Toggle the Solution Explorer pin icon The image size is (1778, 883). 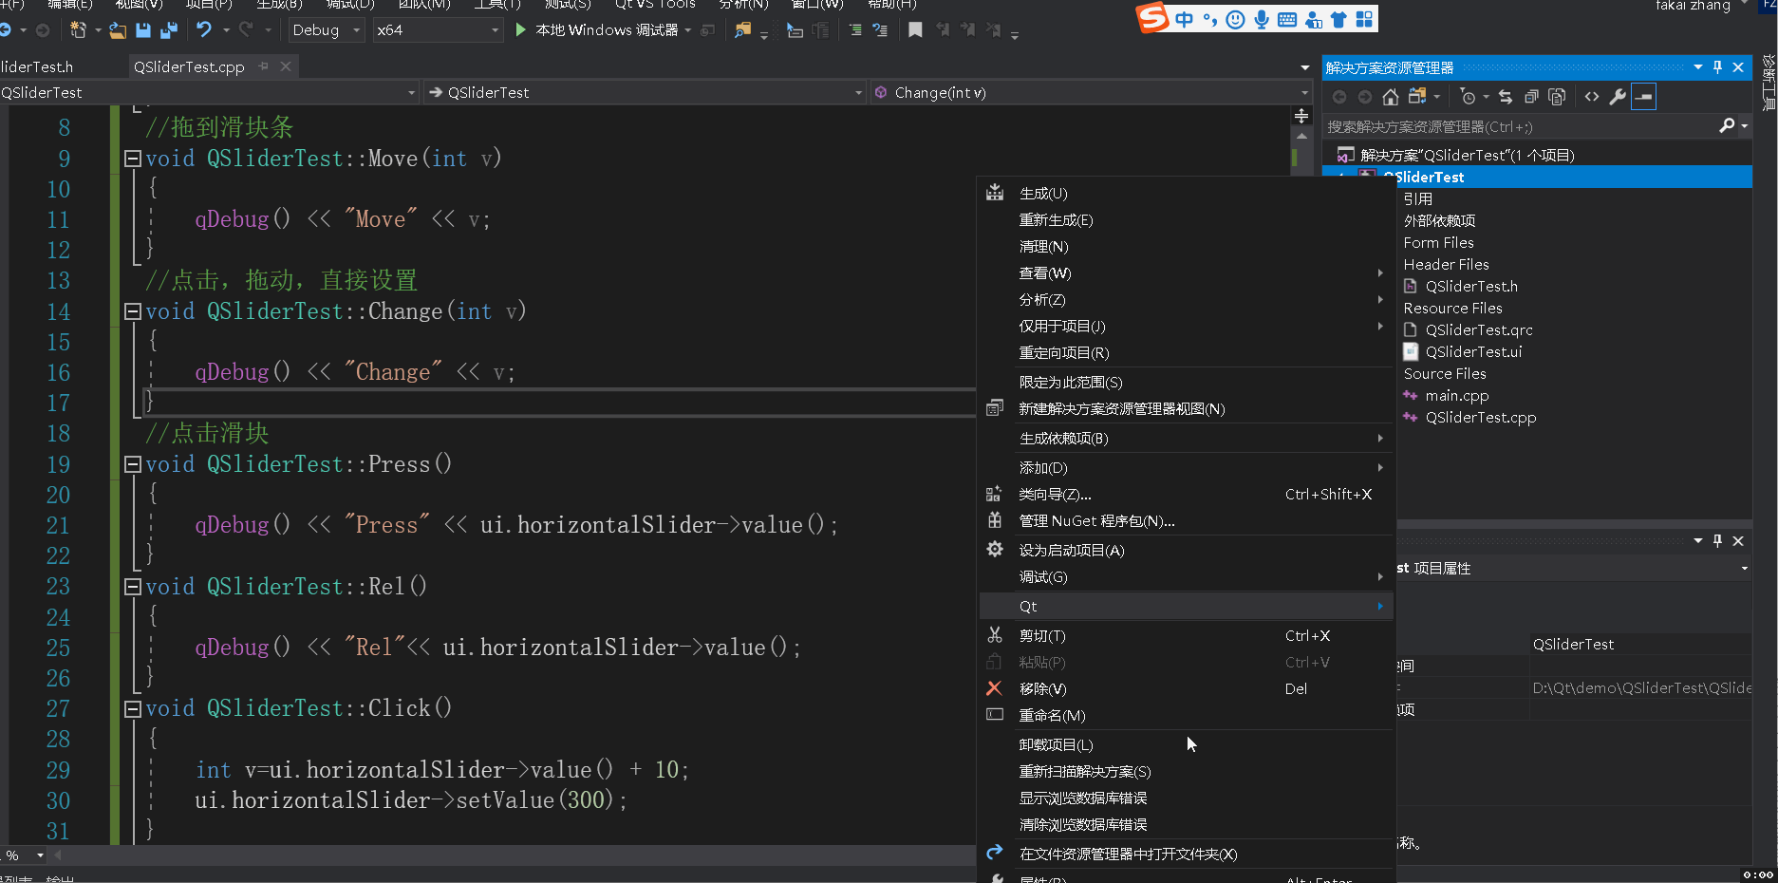pyautogui.click(x=1717, y=67)
